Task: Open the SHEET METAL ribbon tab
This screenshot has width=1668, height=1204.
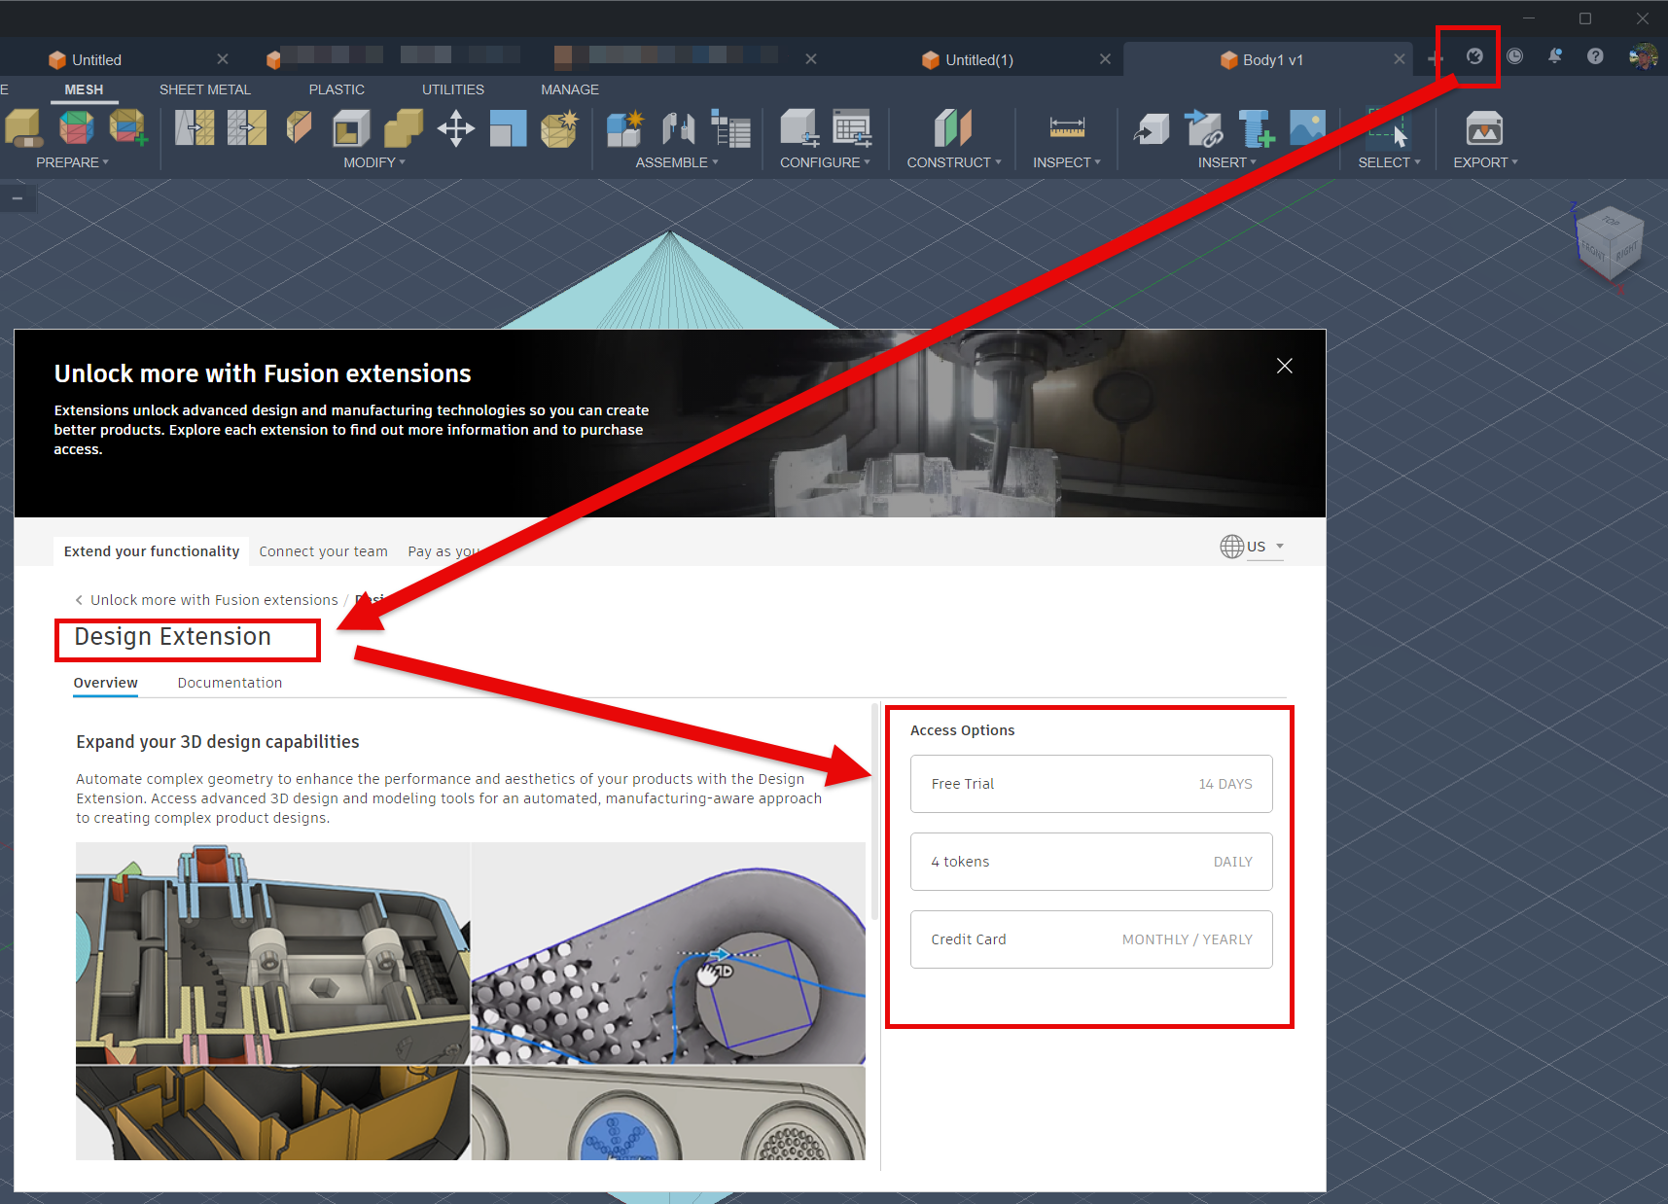Action: (x=204, y=89)
